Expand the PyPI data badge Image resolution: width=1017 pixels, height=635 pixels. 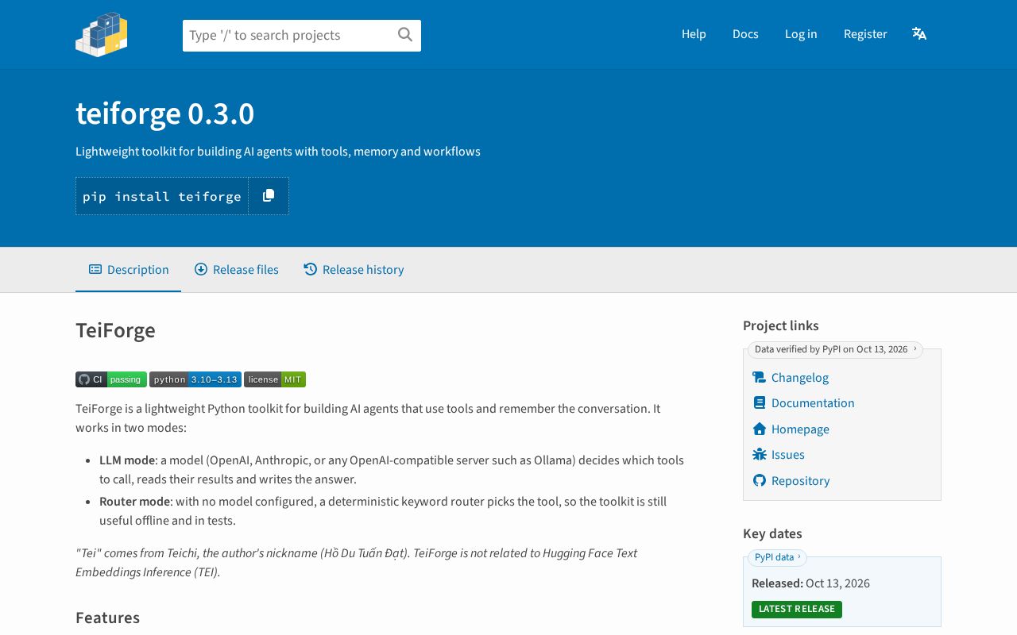(x=777, y=557)
